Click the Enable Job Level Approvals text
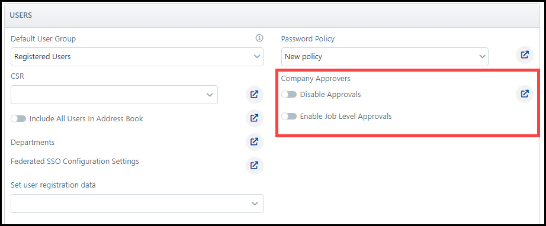 pyautogui.click(x=346, y=117)
